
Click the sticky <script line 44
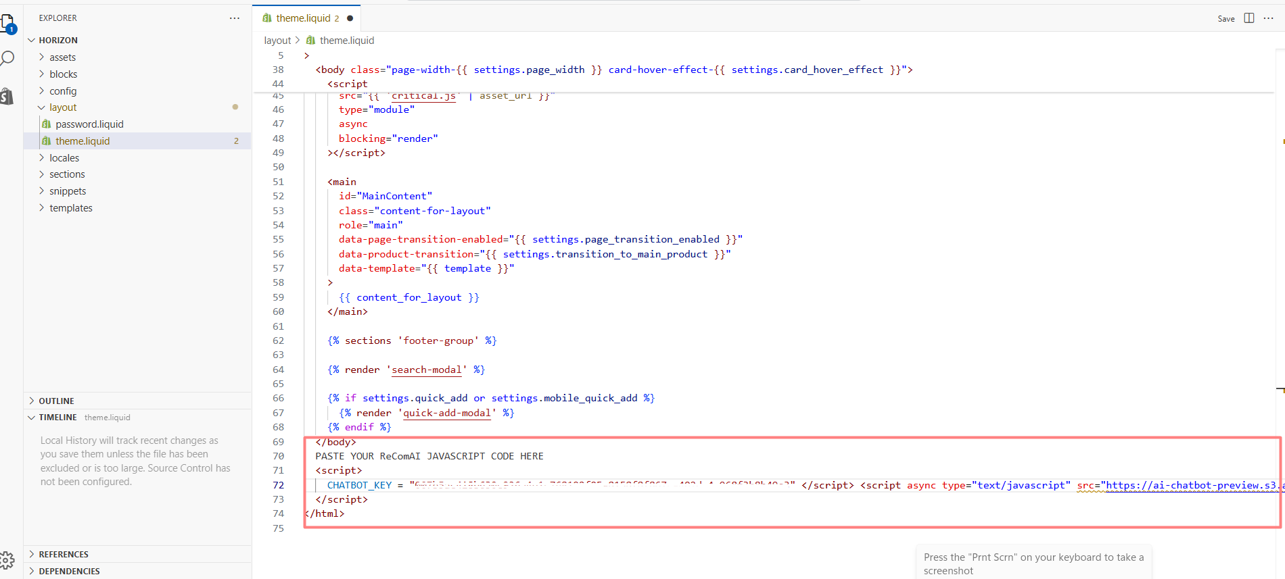(x=348, y=84)
